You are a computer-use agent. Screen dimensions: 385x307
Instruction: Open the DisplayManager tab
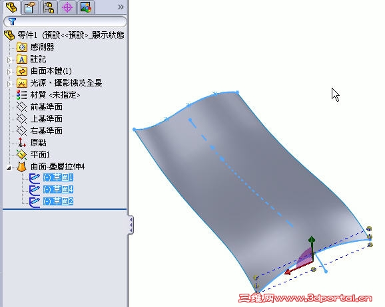(x=86, y=7)
